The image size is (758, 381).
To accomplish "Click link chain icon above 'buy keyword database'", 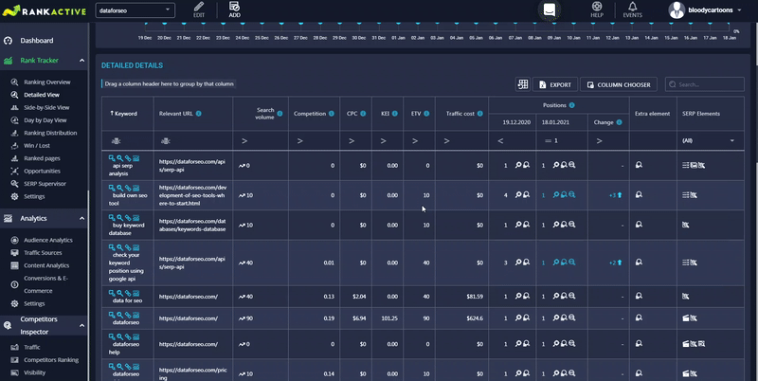I will (x=128, y=218).
